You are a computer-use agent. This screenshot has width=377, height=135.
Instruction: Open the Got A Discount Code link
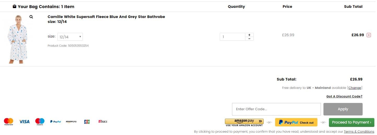[x=344, y=96]
